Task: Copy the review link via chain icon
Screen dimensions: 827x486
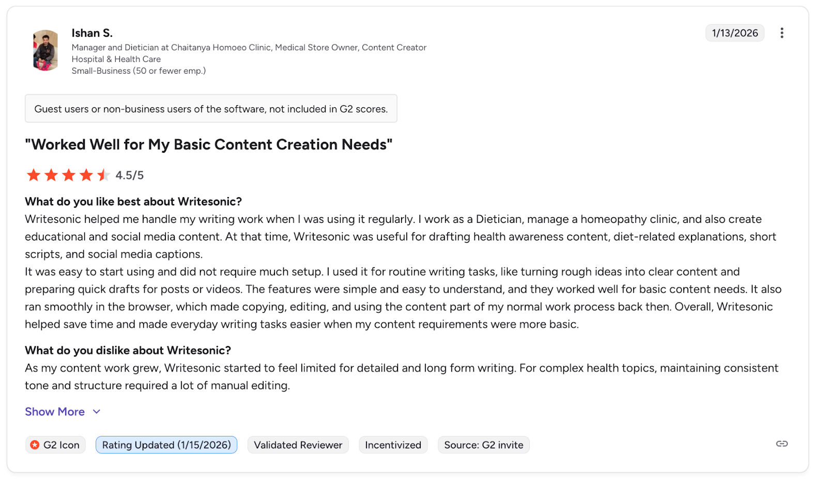Action: [782, 444]
